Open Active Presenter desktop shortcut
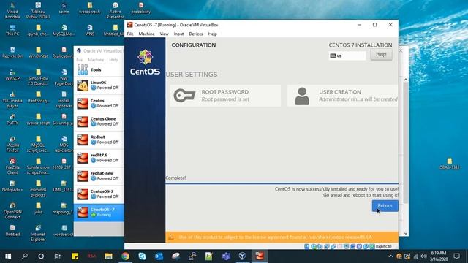Image resolution: width=468 pixels, height=263 pixels. 116,10
